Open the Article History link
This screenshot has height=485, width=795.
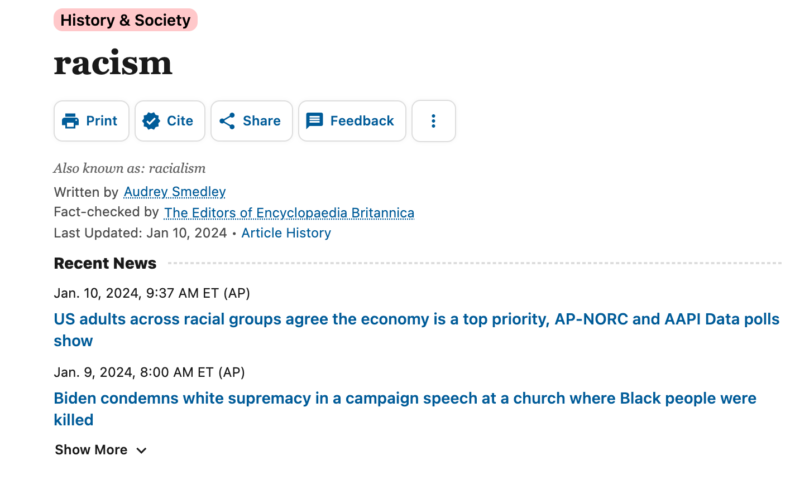pos(286,233)
